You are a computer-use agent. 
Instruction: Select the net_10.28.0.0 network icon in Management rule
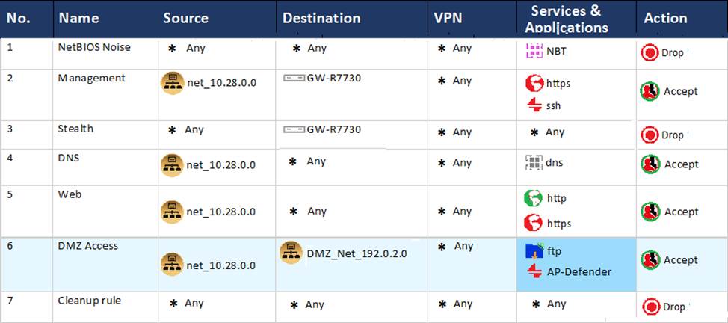pyautogui.click(x=172, y=82)
